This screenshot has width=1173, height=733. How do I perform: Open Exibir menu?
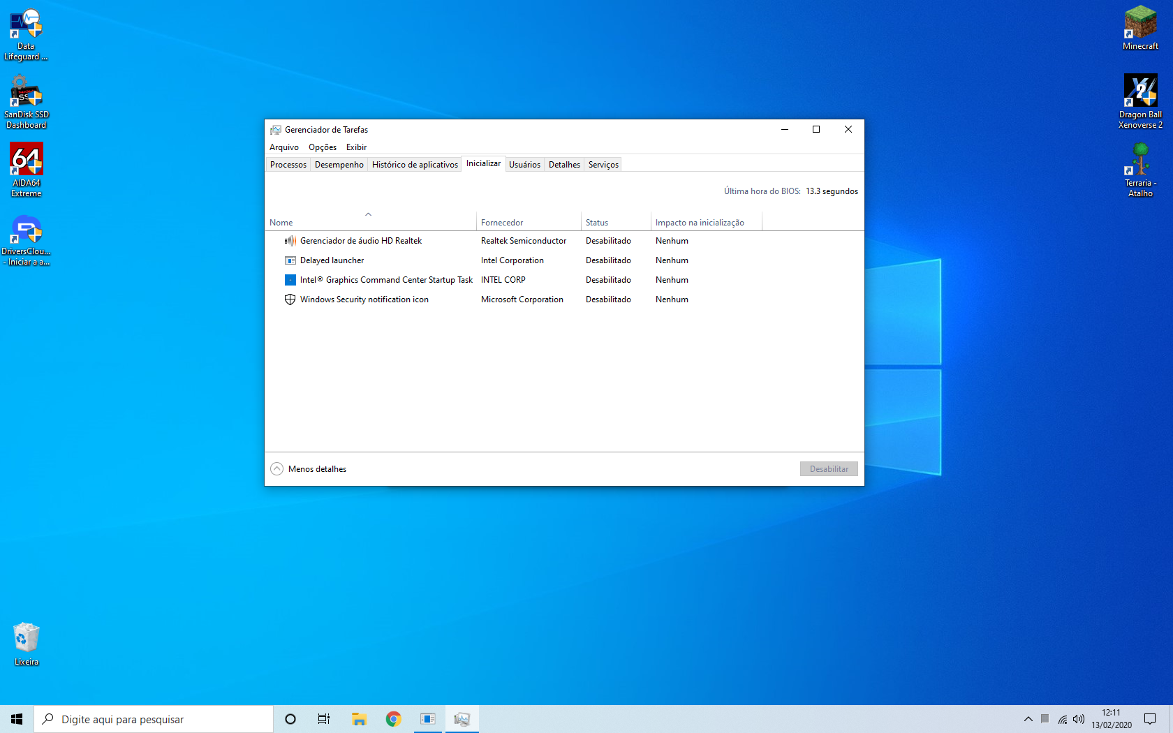point(356,147)
